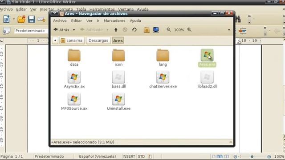Toggle STD selection mode in status bar
Screen dimensions: 285x160
click(141, 156)
